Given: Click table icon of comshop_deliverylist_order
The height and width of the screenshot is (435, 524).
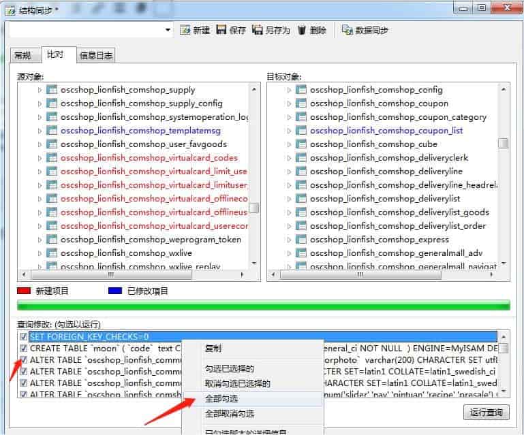Looking at the screenshot, I should click(x=301, y=226).
